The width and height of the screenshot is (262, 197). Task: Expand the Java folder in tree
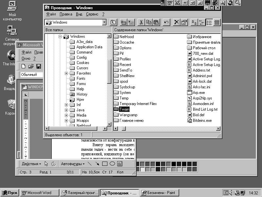click(x=66, y=110)
